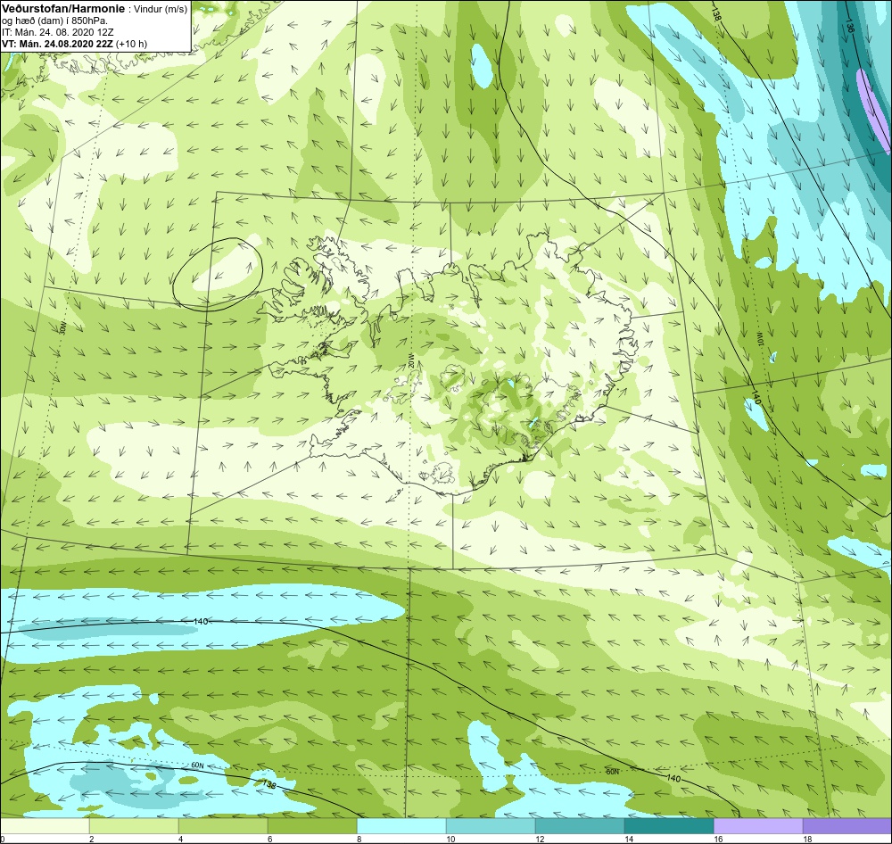Screen dimensions: 892x844
Task: Click the purple legend swatch above 18 m/s
Action: coord(847,826)
